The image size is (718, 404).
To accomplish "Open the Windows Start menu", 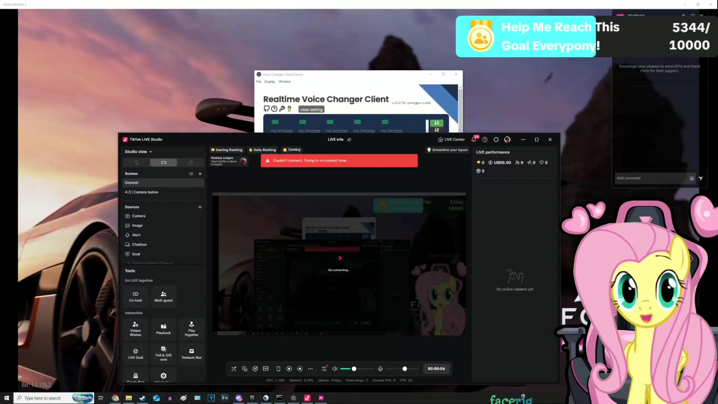I will tap(6, 398).
